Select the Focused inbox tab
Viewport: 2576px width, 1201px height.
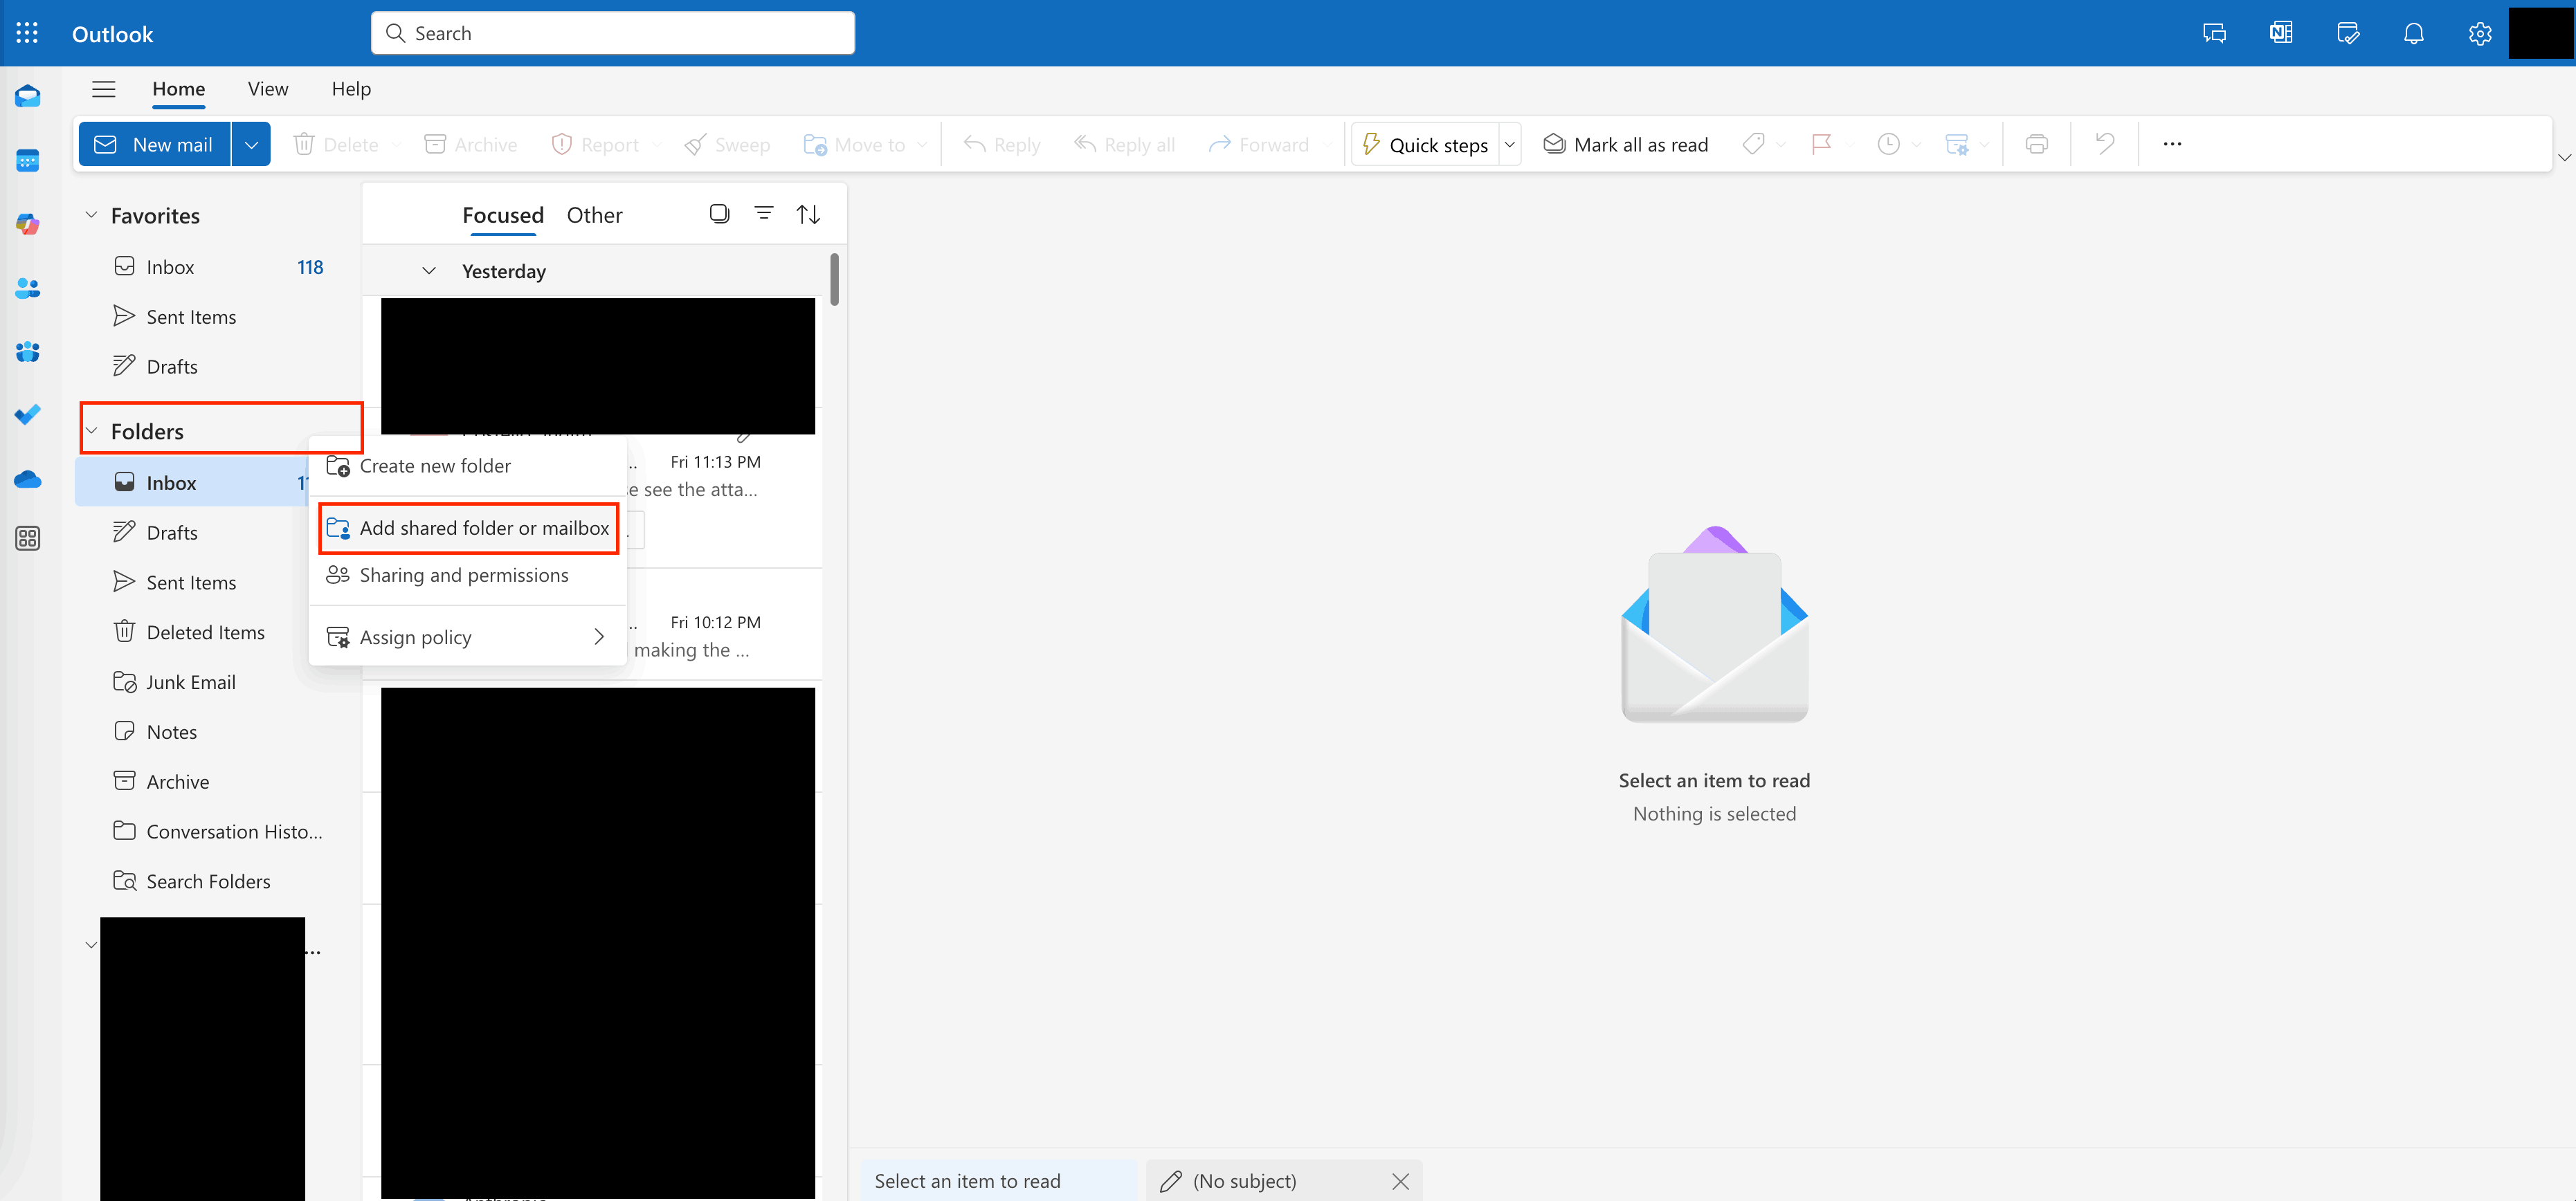(x=503, y=215)
